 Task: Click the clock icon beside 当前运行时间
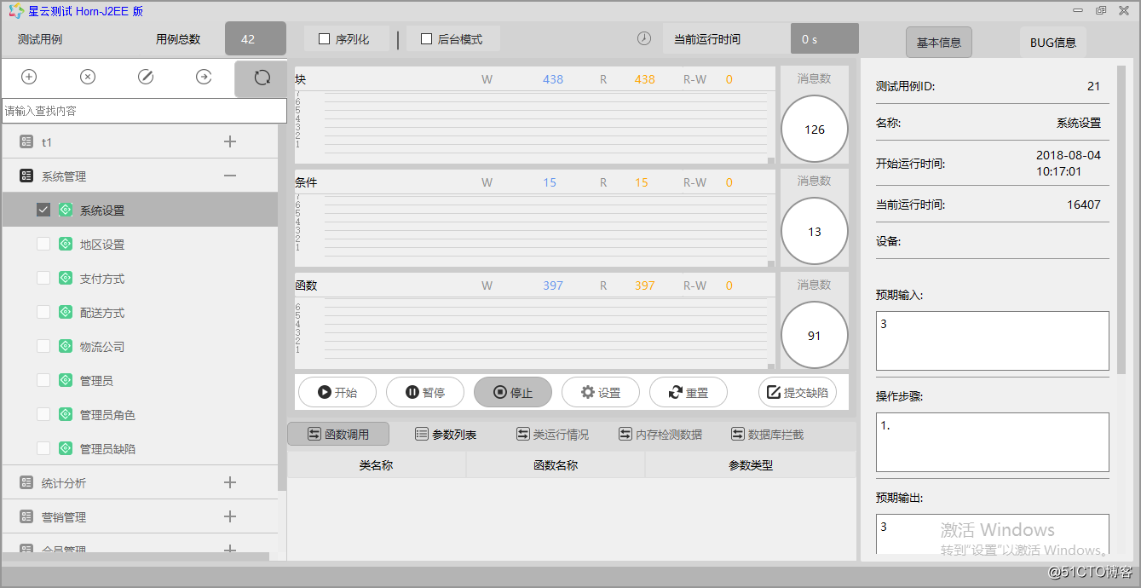pyautogui.click(x=644, y=38)
